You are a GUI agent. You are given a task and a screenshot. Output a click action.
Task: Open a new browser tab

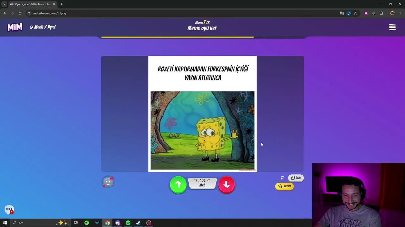pyautogui.click(x=61, y=4)
